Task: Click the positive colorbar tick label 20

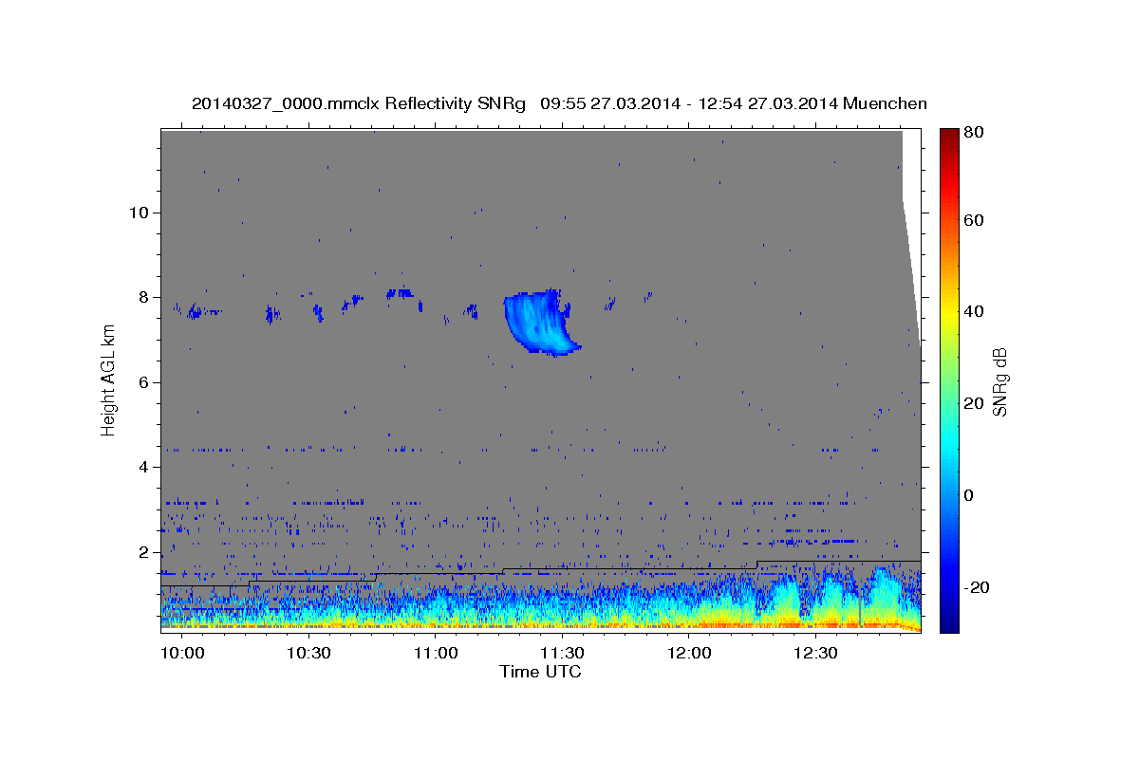Action: 973,403
